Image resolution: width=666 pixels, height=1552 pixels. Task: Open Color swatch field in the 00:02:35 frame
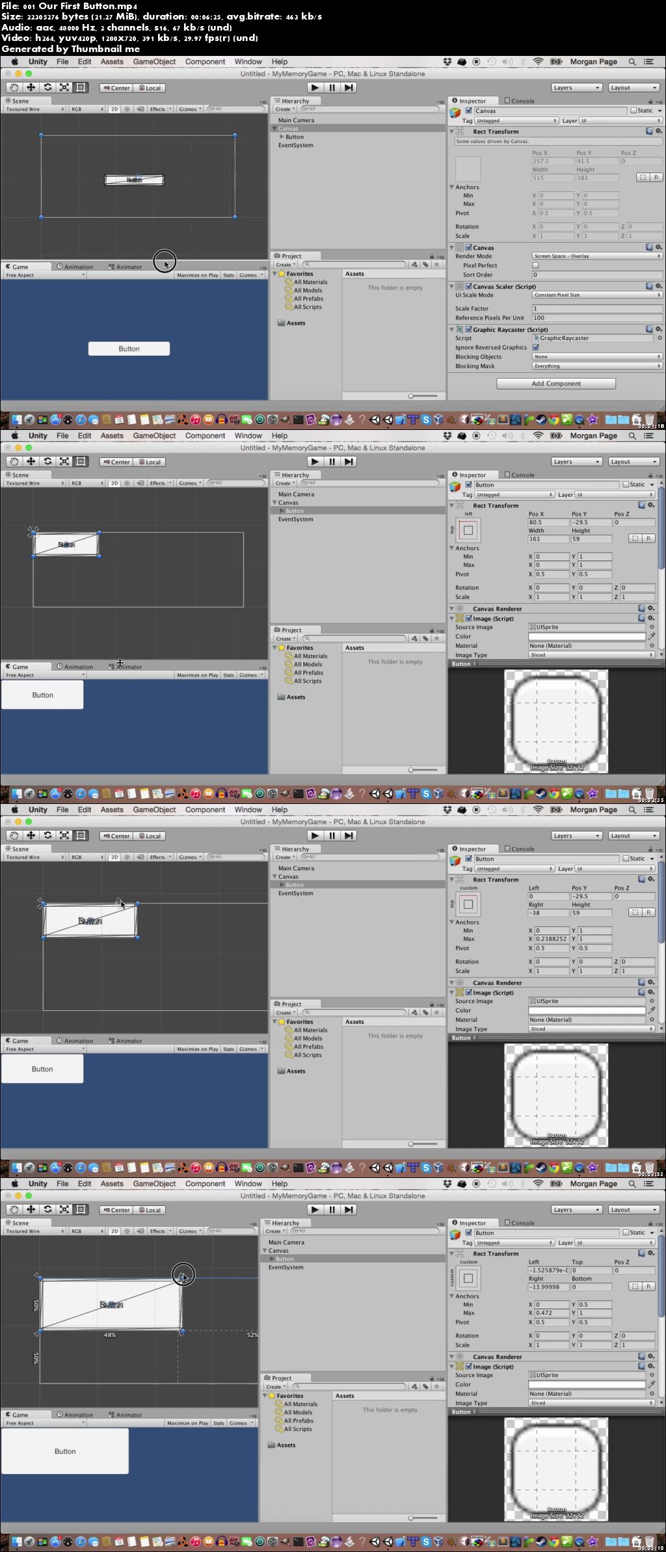587,636
